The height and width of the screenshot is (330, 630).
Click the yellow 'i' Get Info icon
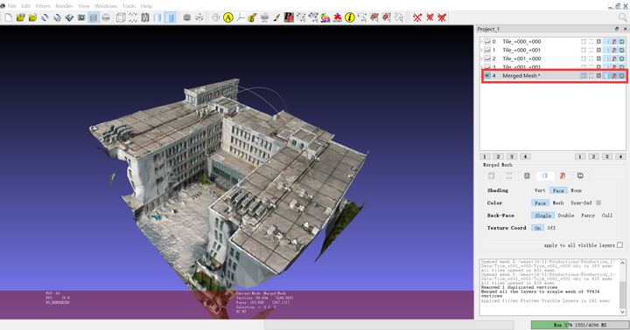(x=349, y=17)
